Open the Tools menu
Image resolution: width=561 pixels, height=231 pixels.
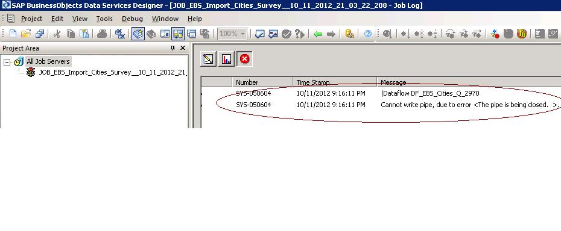(104, 19)
